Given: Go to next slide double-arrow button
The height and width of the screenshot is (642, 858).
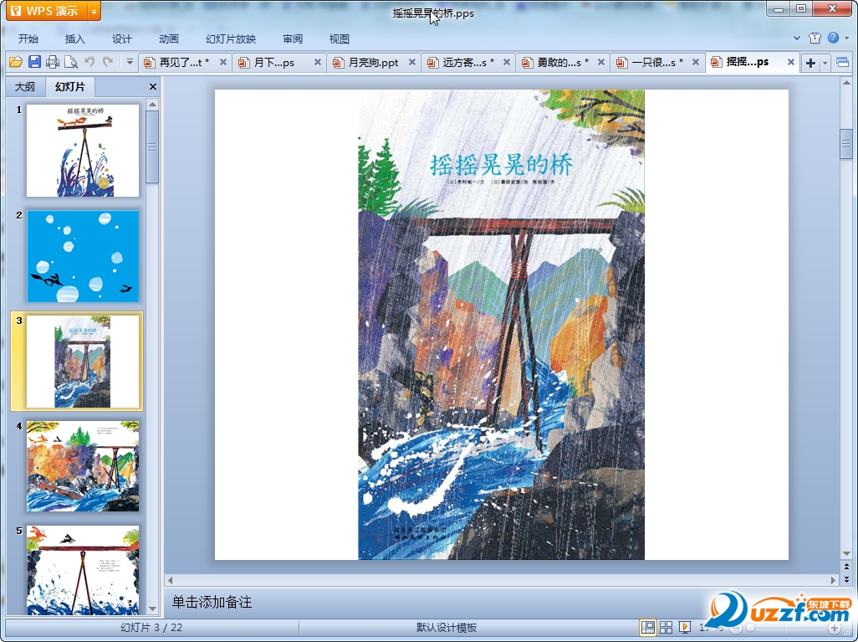Looking at the screenshot, I should 846,578.
